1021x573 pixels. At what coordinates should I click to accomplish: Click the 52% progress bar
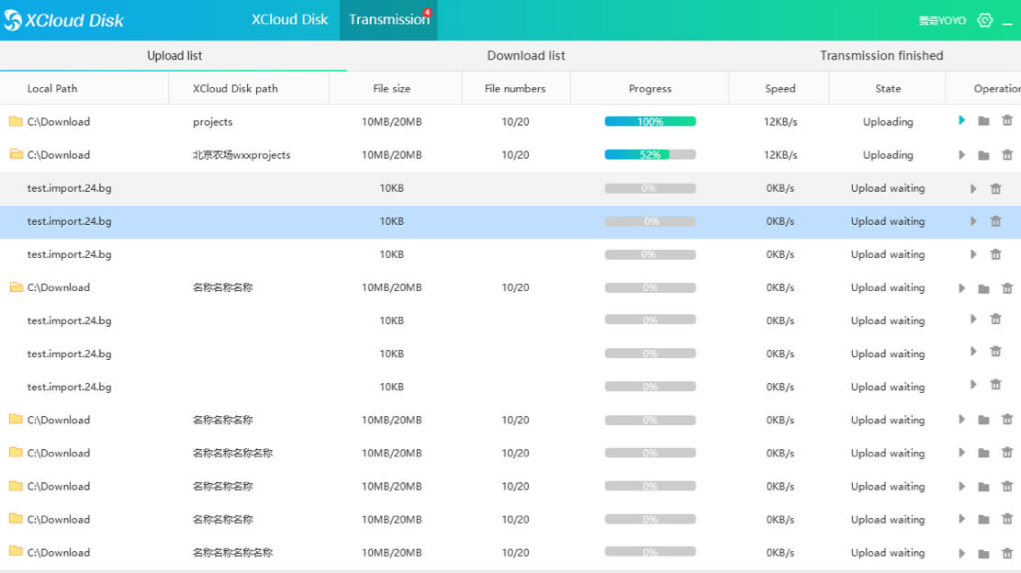[x=649, y=154]
